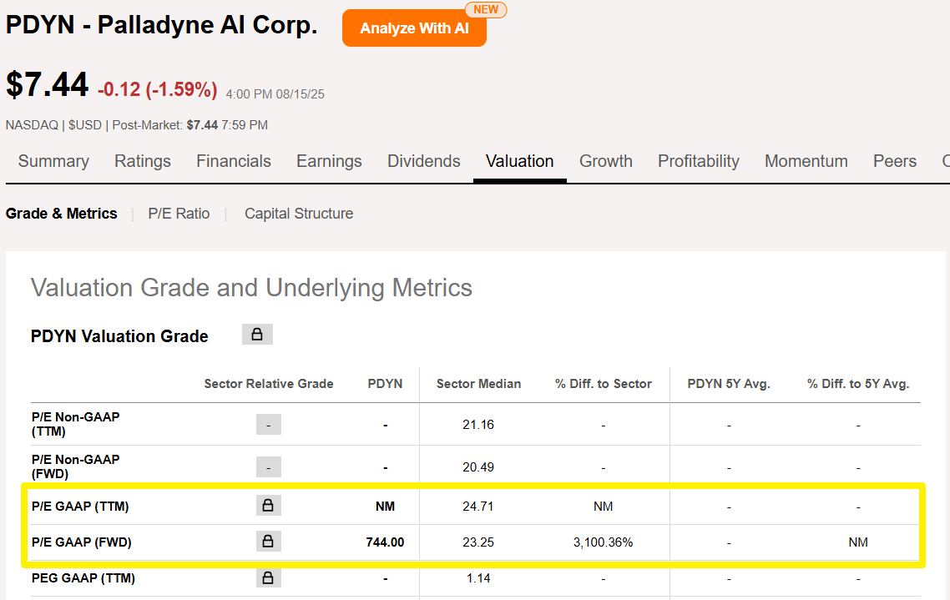Click the PDYN 5Y Avg. column header
The height and width of the screenshot is (600, 950).
click(x=729, y=384)
